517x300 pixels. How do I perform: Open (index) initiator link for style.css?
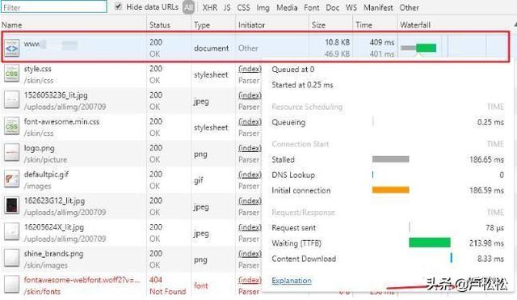250,69
